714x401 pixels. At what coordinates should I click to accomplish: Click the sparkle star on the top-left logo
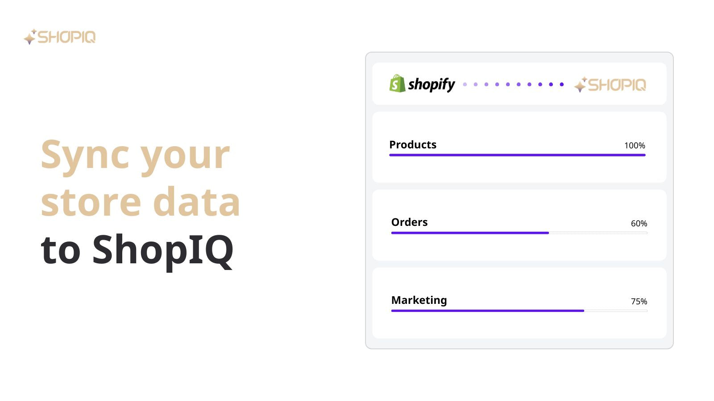30,37
